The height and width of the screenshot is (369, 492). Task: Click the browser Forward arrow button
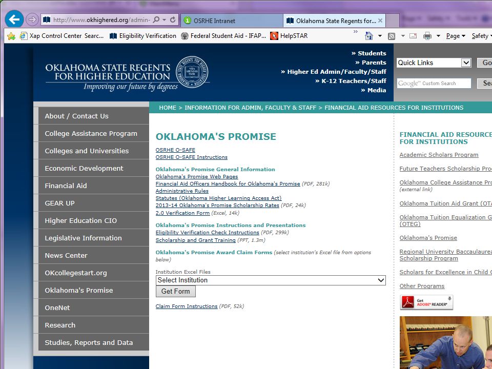click(x=32, y=20)
